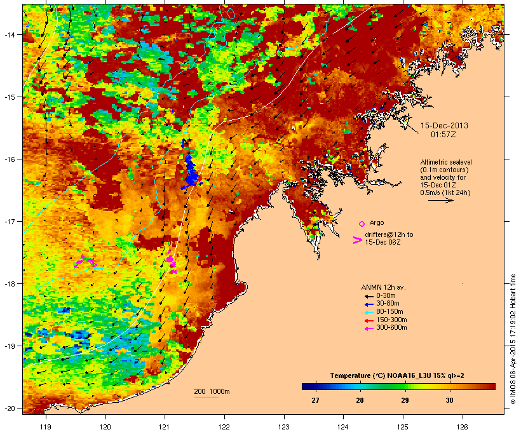Click the dark blue 27°C end of colorbar
521x432 pixels.
(308, 386)
